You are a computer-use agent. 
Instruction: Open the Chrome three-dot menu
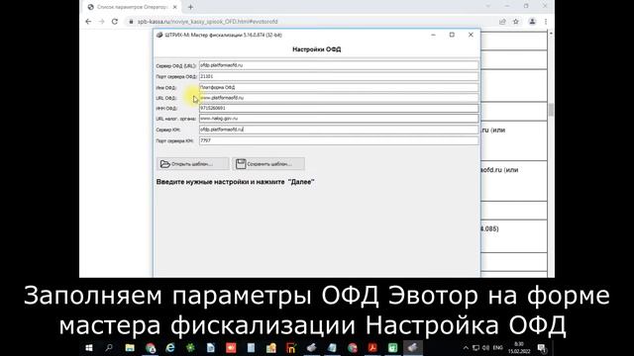click(x=546, y=22)
